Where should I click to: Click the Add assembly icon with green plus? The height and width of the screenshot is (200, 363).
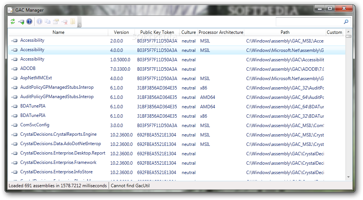coord(21,22)
